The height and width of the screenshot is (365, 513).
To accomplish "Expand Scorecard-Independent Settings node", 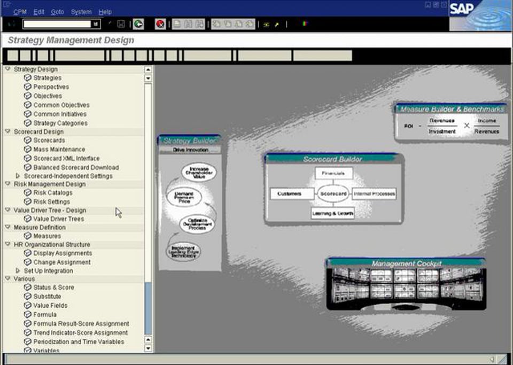I will [18, 176].
